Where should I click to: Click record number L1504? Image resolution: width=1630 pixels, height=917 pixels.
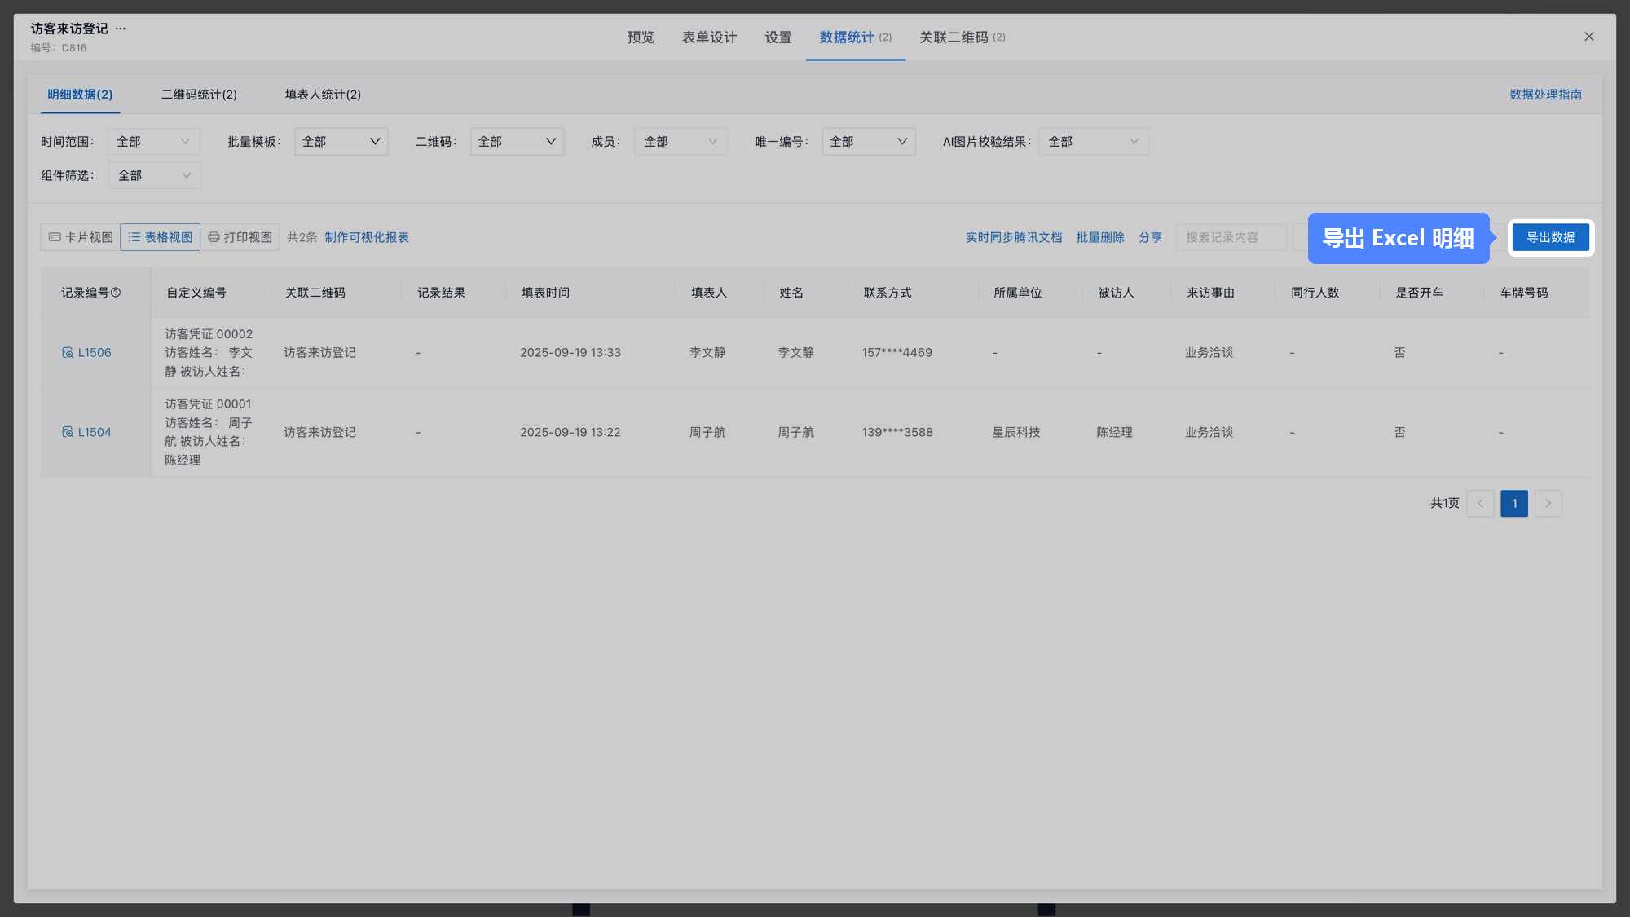[x=95, y=432]
